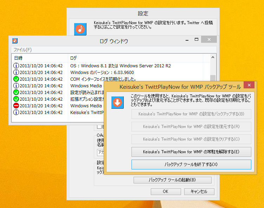264x208 pixels.
Task: Click the orange download arrow backup tool icon
Action: 117,102
